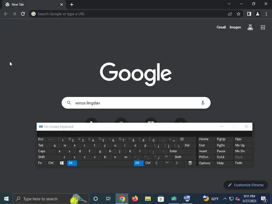This screenshot has height=204, width=272.
Task: Toggle the left Shift key
Action: coord(49,157)
